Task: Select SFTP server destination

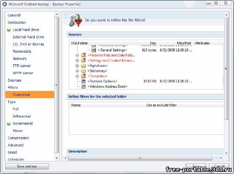Action: (23, 73)
